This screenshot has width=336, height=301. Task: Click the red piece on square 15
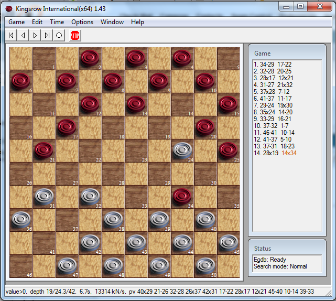[x=228, y=104]
